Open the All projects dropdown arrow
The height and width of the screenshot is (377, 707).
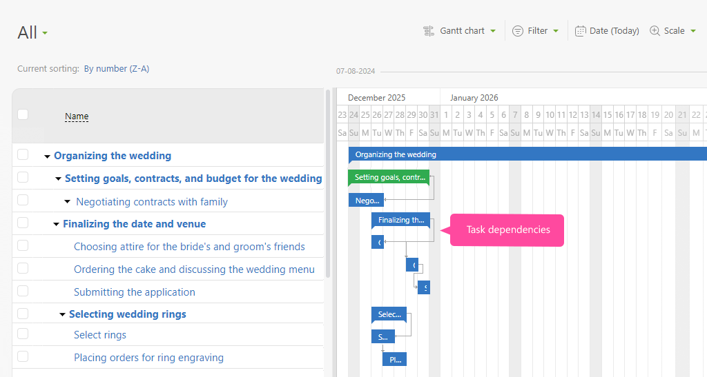point(45,33)
